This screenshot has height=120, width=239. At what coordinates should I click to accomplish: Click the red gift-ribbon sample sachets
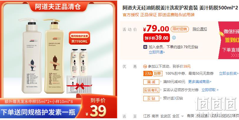[x=79, y=85]
